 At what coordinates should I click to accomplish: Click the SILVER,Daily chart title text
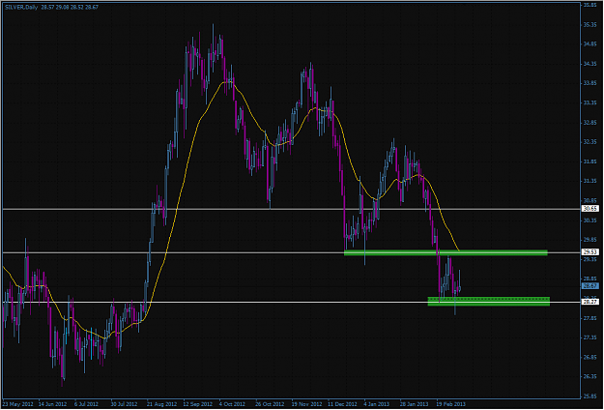[21, 7]
